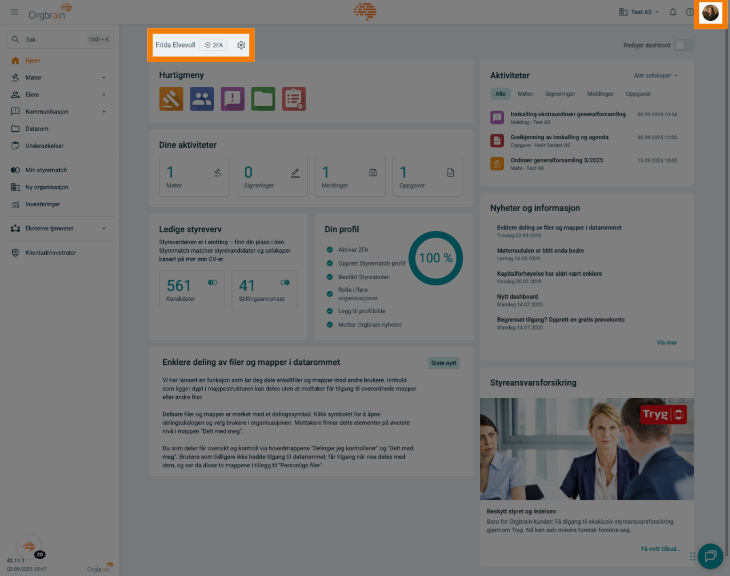Open the notifications bell icon

[673, 12]
